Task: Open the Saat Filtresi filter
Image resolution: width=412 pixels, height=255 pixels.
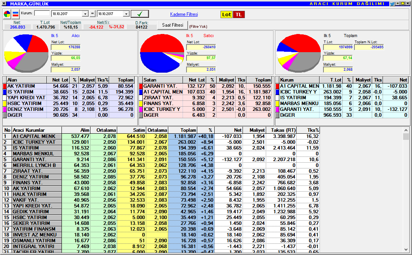Action: pyautogui.click(x=173, y=25)
